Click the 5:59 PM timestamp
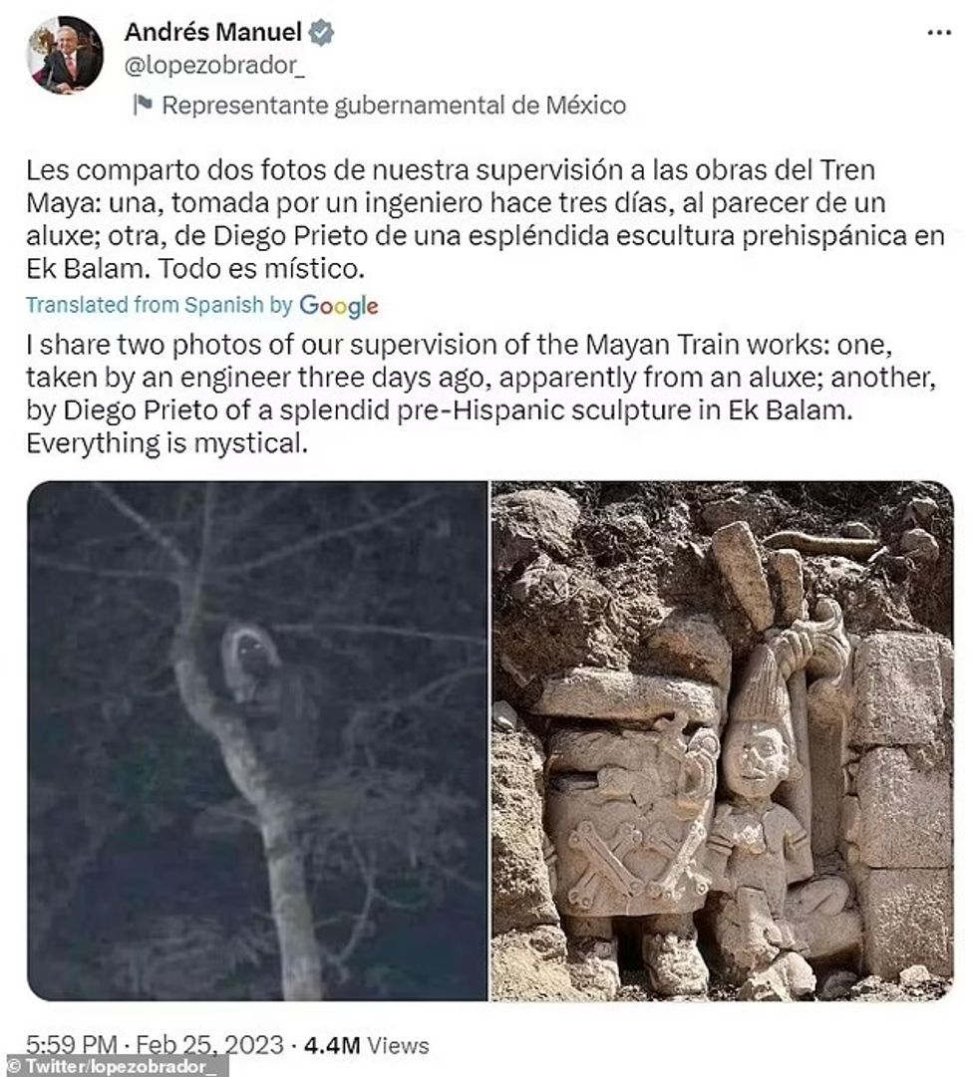Image resolution: width=977 pixels, height=1077 pixels. coord(71,1045)
